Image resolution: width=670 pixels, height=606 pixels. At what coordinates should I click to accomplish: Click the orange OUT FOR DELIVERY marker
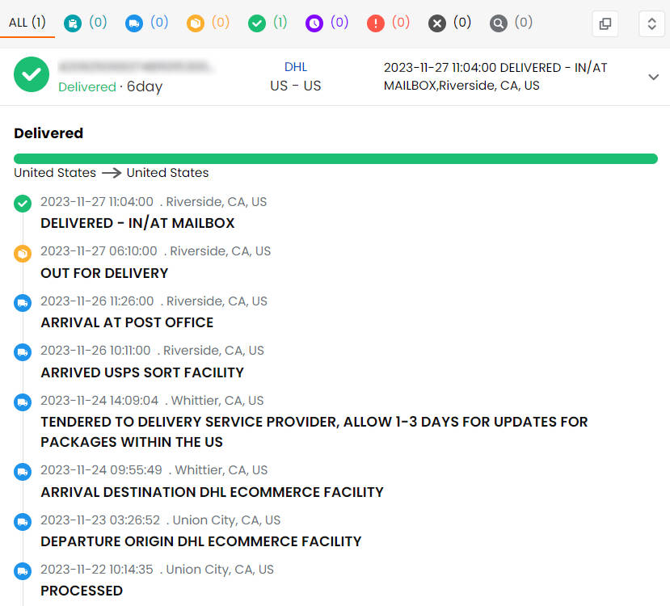click(x=23, y=254)
